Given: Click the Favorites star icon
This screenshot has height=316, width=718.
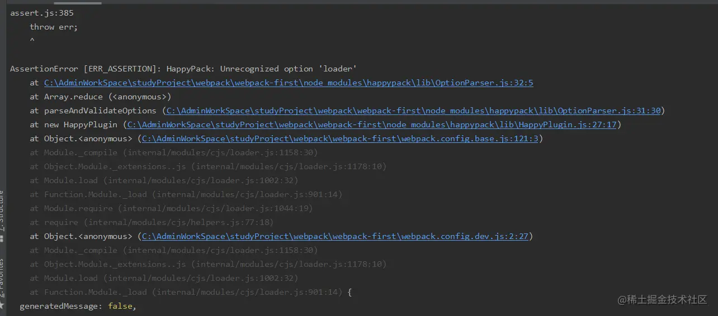Looking at the screenshot, I should tap(2, 305).
